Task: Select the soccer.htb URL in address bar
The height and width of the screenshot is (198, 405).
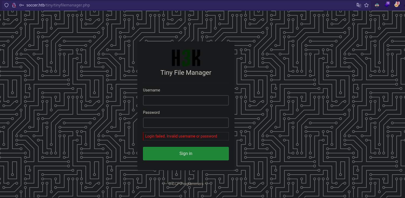Action: pos(58,5)
